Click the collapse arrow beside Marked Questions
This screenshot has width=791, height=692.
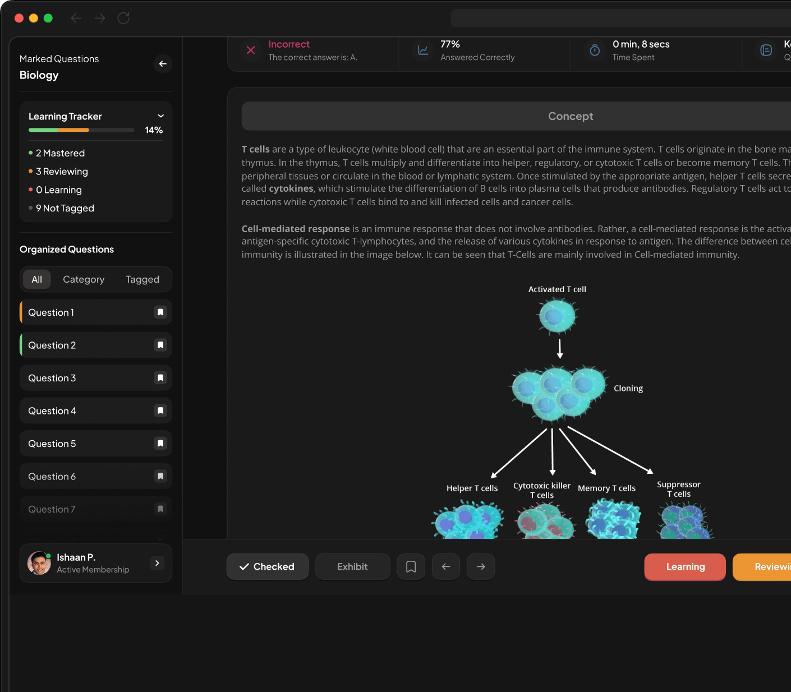(x=163, y=64)
